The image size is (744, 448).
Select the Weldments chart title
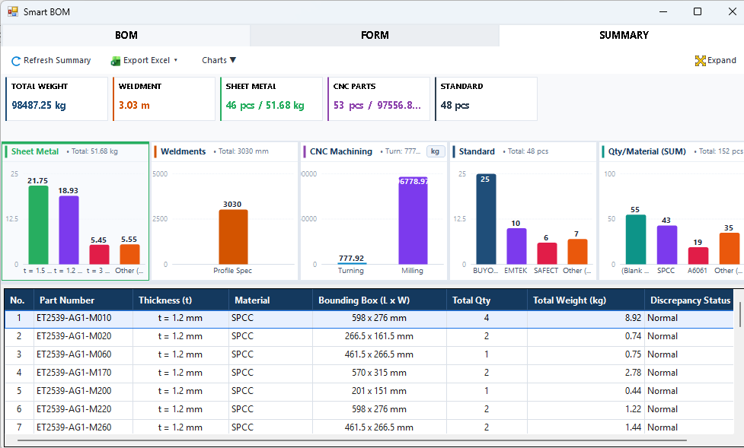click(x=184, y=151)
